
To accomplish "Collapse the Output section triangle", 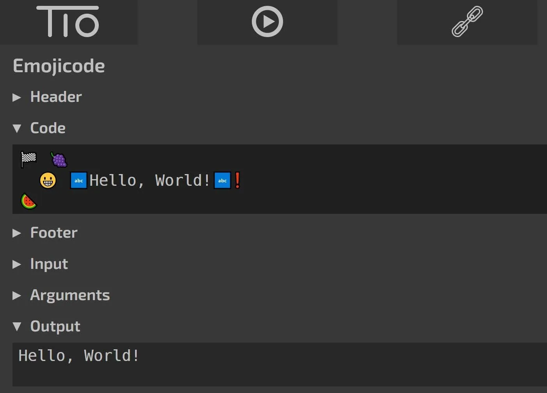I will [x=16, y=326].
